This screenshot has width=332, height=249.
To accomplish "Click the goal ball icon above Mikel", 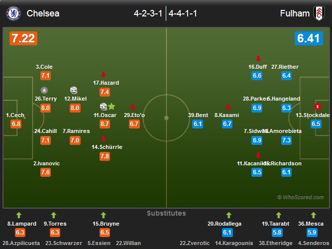I will [74, 90].
